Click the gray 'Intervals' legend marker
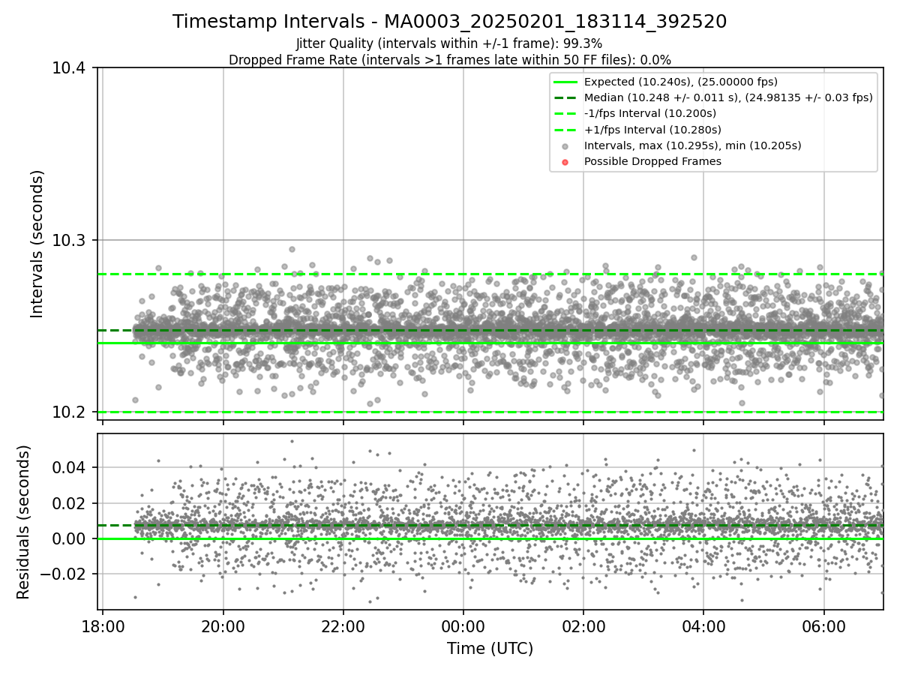 coord(565,146)
